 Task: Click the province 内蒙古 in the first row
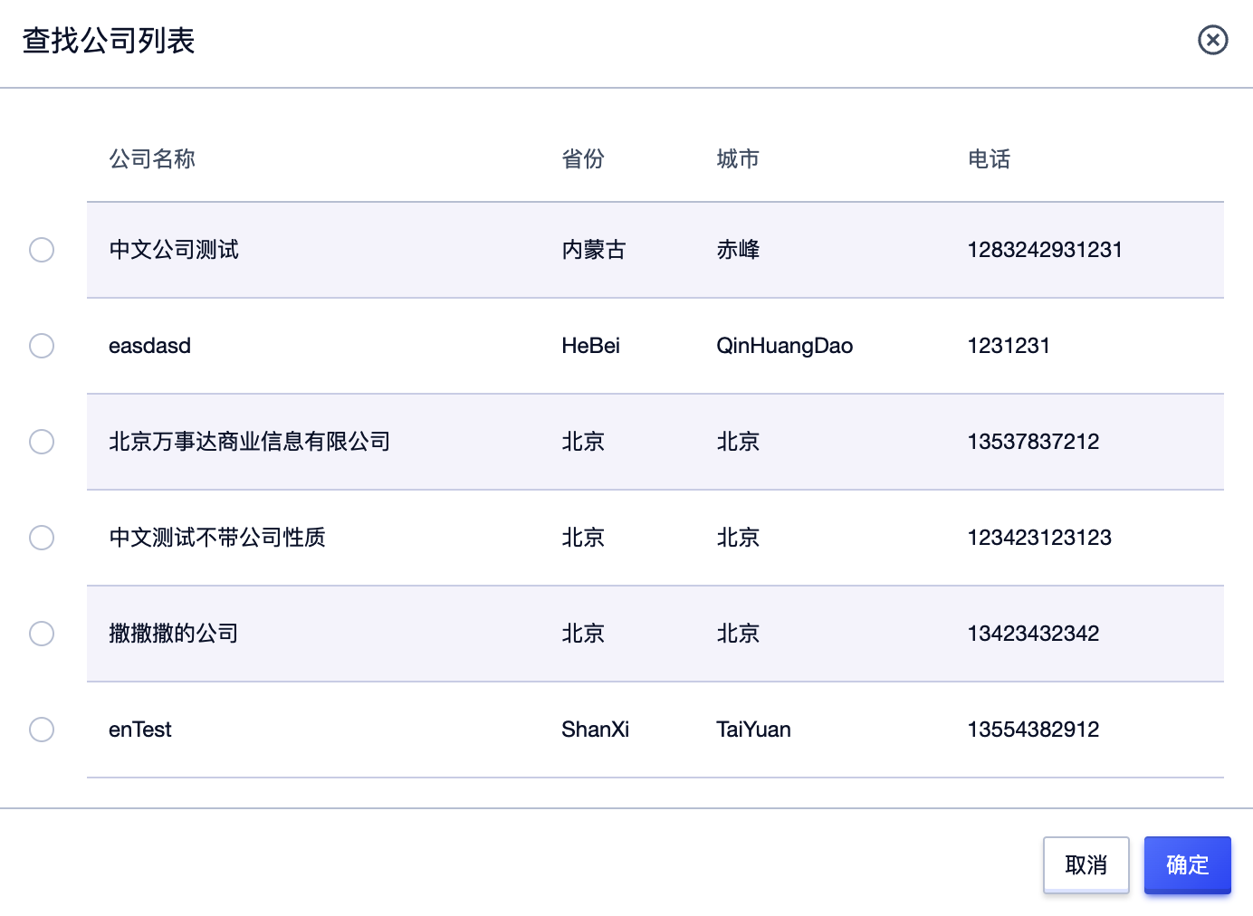[x=594, y=250]
